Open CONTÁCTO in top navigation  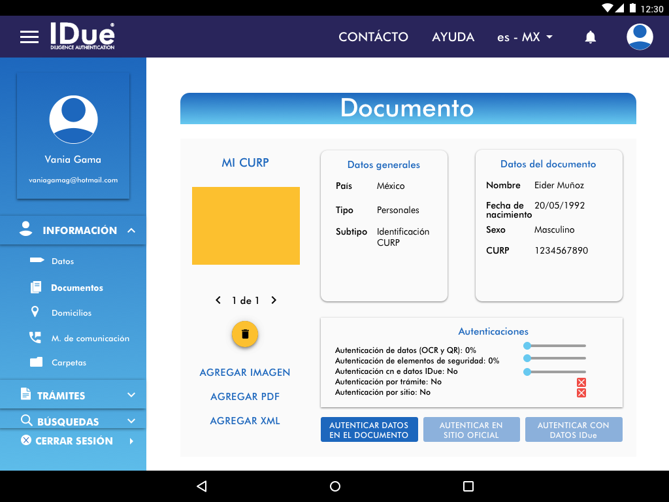373,37
